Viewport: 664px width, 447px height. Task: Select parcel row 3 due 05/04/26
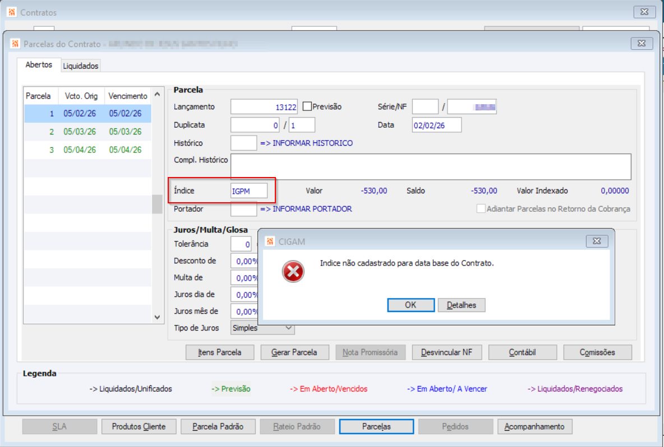point(87,150)
